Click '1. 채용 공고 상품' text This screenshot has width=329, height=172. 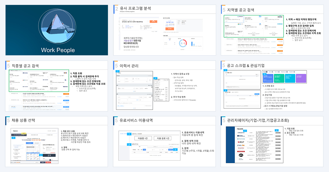click(x=68, y=131)
